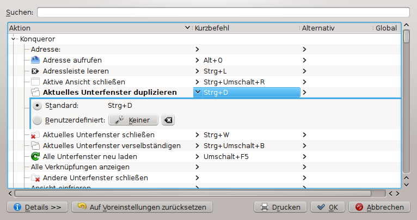Click the Adressleiste leeren icon
Image resolution: width=417 pixels, height=220 pixels.
[x=36, y=71]
